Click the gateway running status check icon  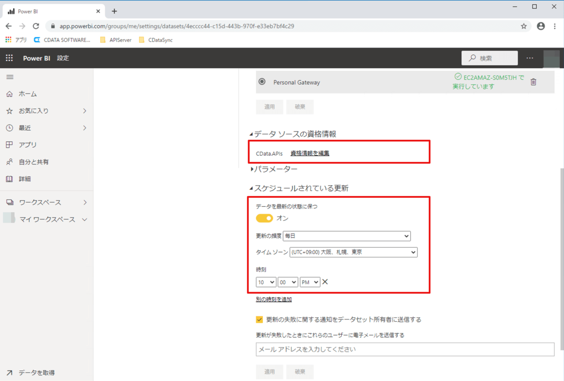click(x=458, y=77)
